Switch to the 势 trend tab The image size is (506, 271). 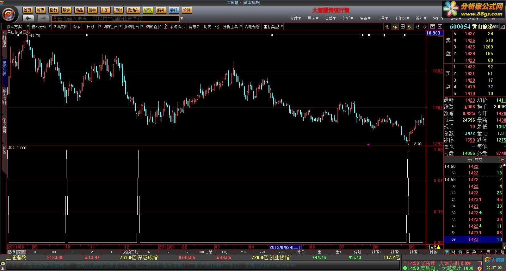pyautogui.click(x=474, y=252)
